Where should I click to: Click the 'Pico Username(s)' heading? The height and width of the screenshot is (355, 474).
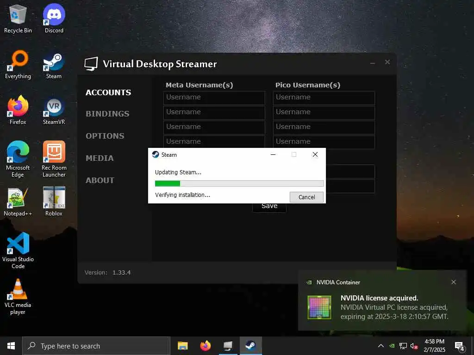pyautogui.click(x=308, y=85)
